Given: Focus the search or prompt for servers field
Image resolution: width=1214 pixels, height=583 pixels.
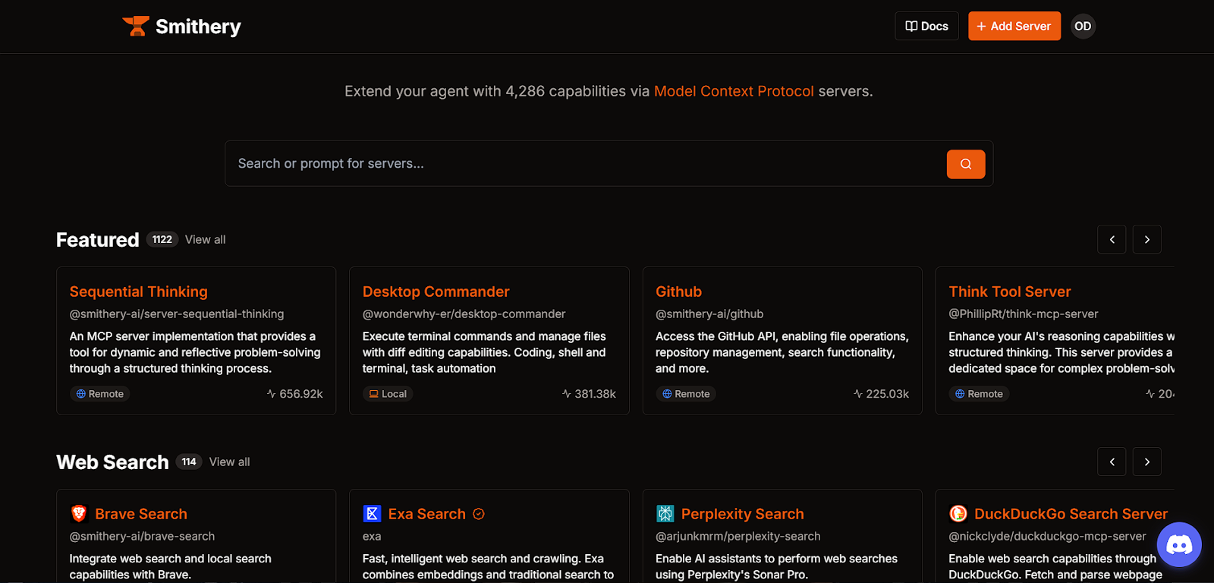Looking at the screenshot, I should coord(584,164).
